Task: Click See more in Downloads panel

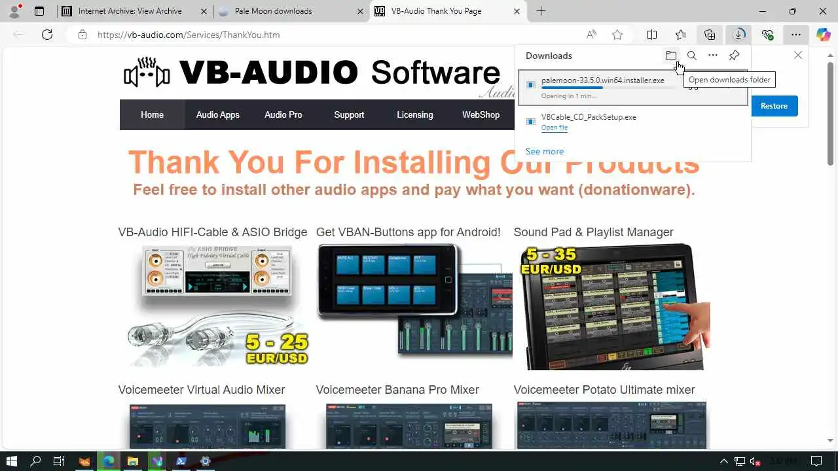Action: click(x=545, y=151)
